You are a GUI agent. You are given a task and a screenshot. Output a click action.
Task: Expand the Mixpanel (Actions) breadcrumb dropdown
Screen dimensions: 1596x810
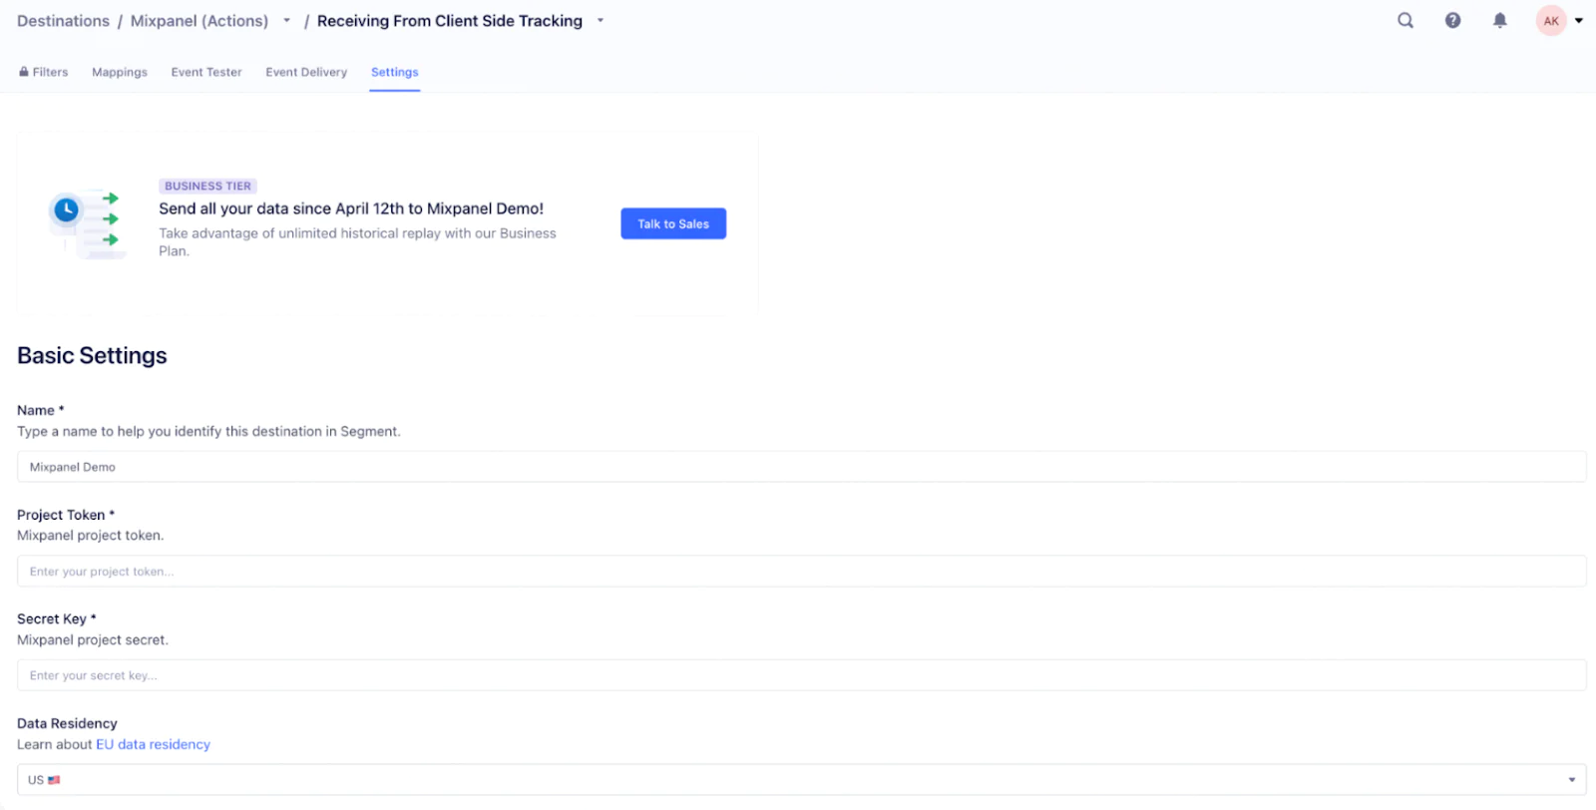pyautogui.click(x=286, y=21)
